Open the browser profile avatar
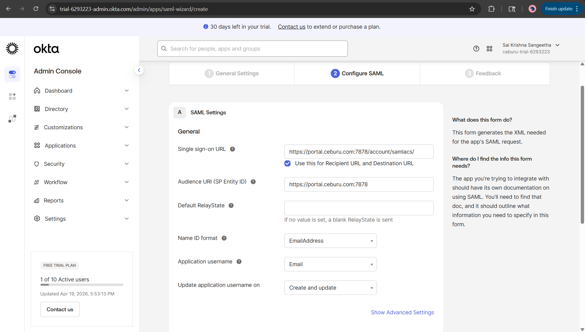585x332 pixels. [532, 9]
